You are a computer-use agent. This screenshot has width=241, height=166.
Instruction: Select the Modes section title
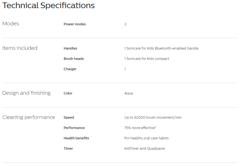point(11,24)
